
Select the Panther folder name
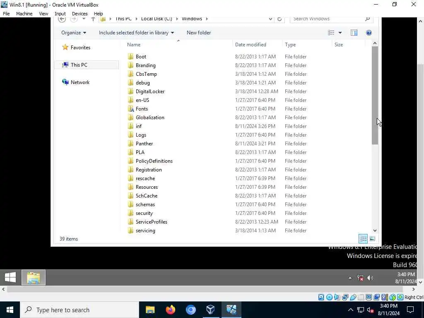coord(144,144)
